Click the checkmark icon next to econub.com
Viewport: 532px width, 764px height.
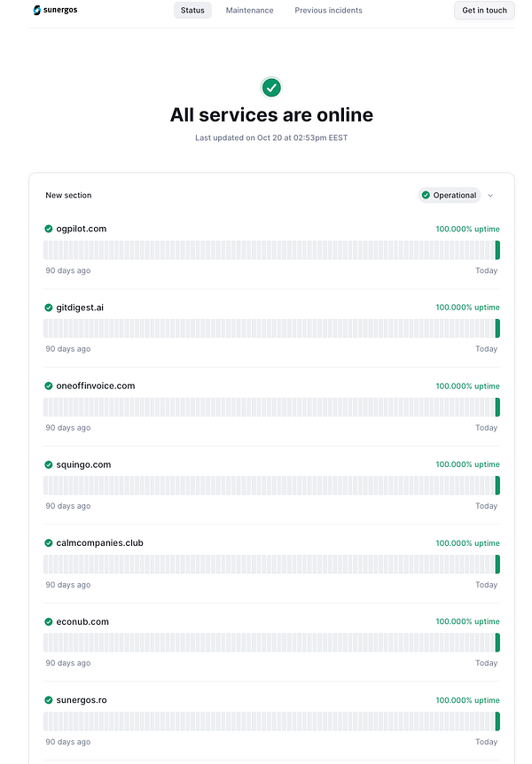[48, 621]
